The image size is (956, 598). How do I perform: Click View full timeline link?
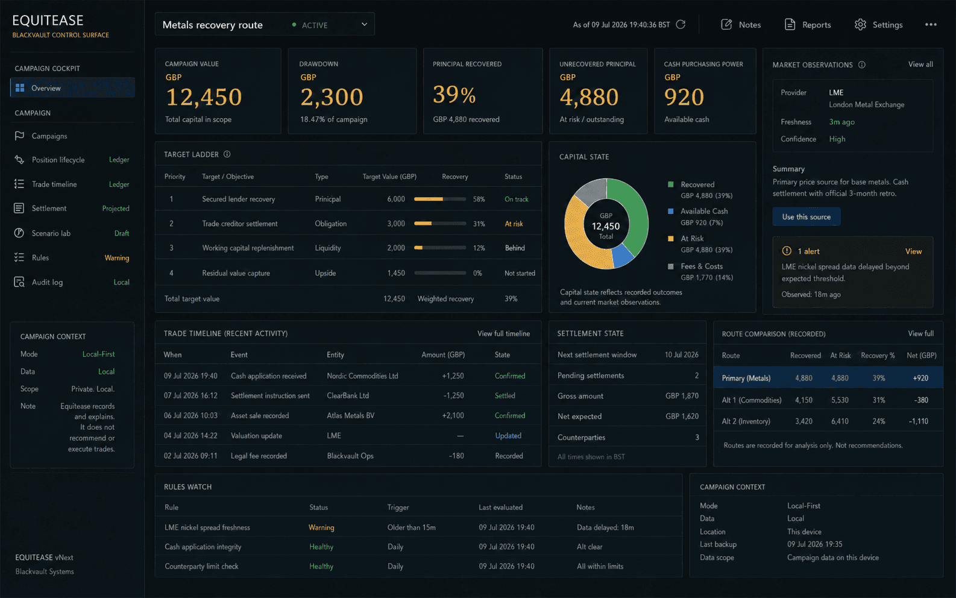pyautogui.click(x=503, y=333)
